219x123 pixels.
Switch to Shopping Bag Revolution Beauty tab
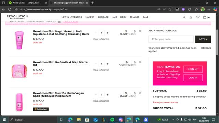coord(69,3)
